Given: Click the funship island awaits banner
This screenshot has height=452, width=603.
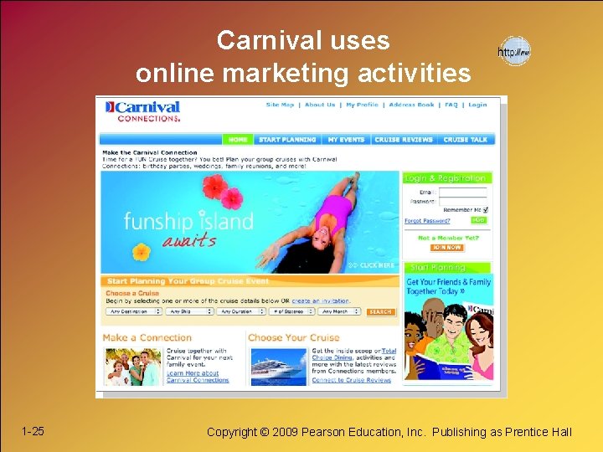Looking at the screenshot, I should [250, 222].
